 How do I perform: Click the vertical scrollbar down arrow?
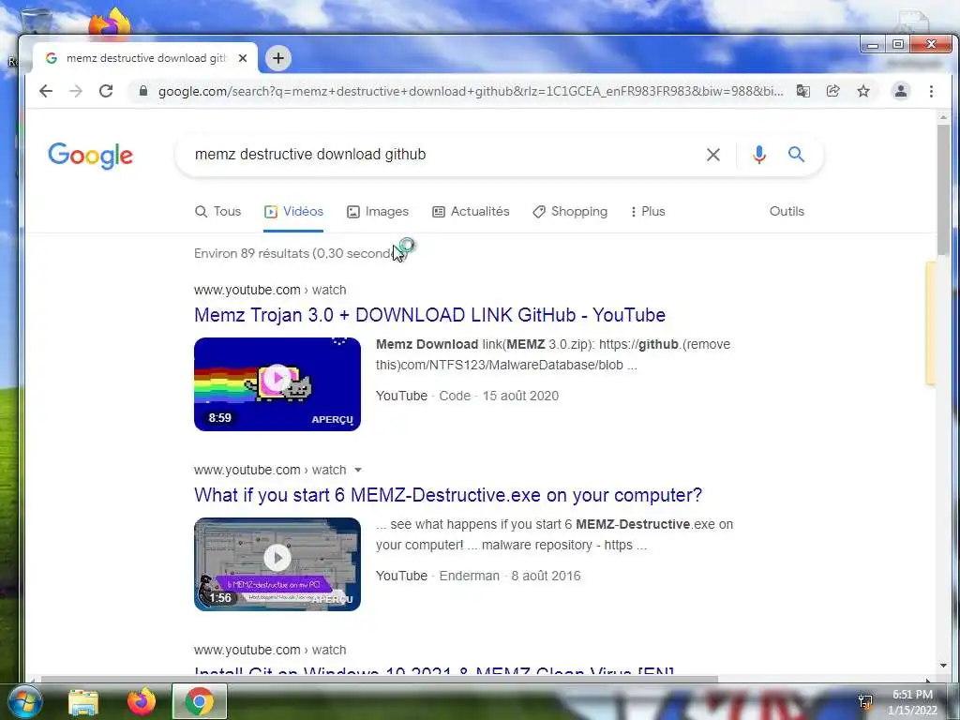943,666
